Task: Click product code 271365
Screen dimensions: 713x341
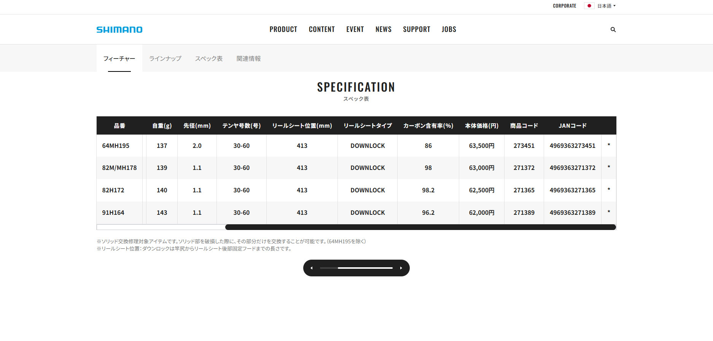Action: 524,190
